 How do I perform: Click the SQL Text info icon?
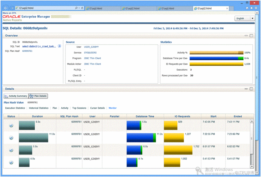(x=59, y=46)
